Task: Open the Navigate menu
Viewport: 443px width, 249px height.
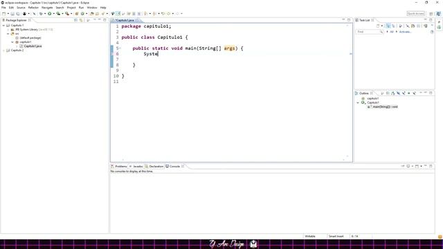Action: point(47,8)
